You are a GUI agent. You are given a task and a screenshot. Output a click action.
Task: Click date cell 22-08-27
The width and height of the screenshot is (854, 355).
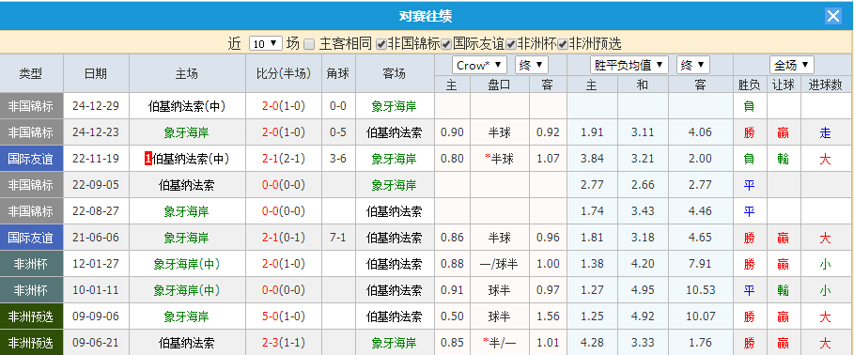coord(96,211)
